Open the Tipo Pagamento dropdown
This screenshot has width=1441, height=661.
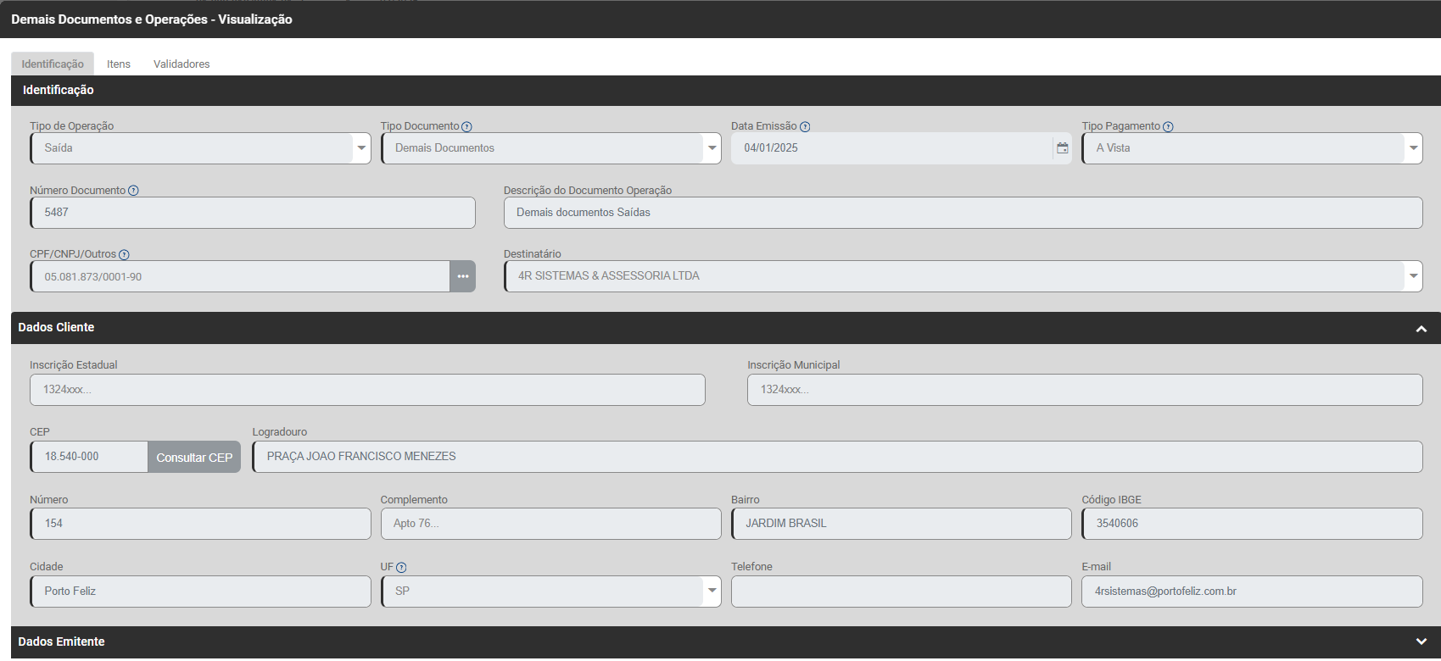(x=1413, y=148)
